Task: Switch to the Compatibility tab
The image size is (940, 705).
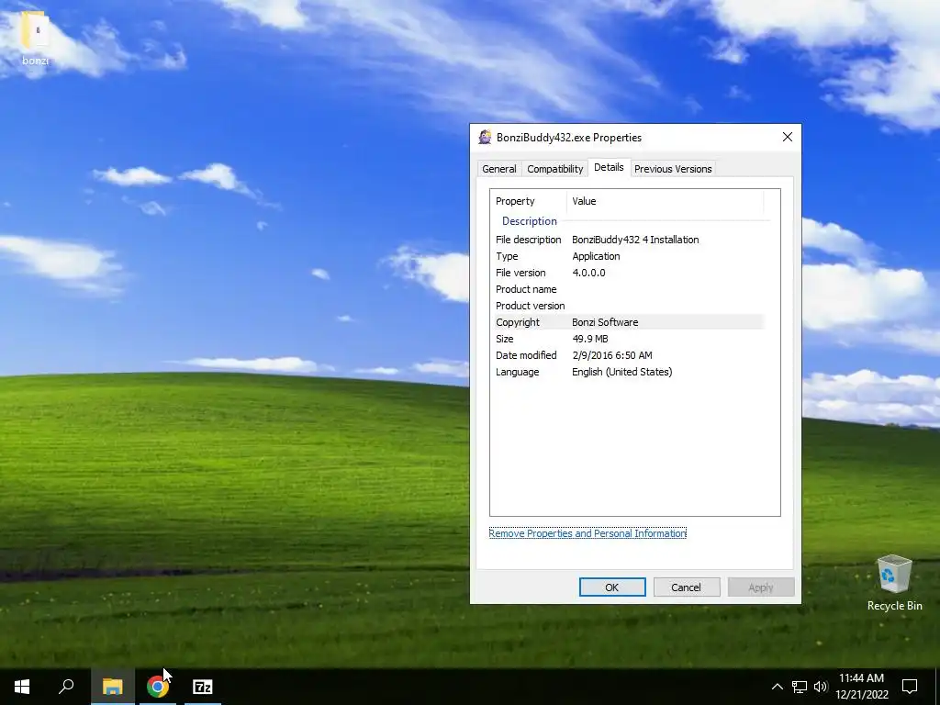Action: pyautogui.click(x=554, y=169)
